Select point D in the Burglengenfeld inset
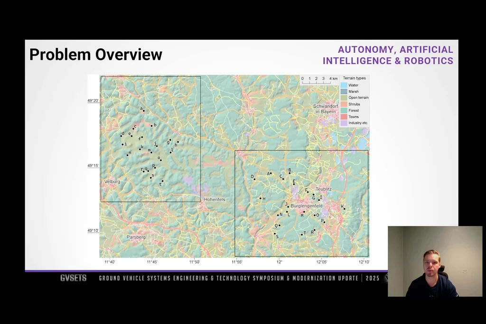This screenshot has width=486, height=324. point(254,179)
